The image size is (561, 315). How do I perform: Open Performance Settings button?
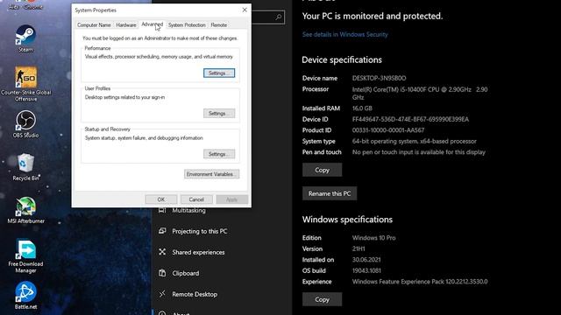point(219,73)
